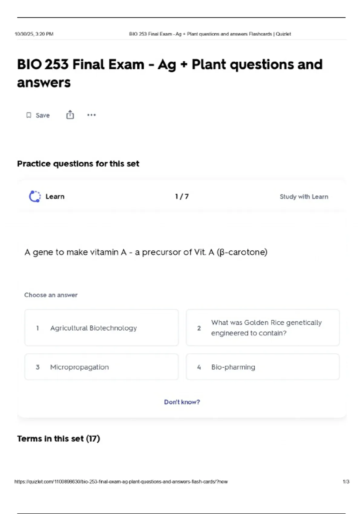Screen dimensions: 363x514
Task: Click the quizlet.com URL in the footer
Action: [x=121, y=482]
